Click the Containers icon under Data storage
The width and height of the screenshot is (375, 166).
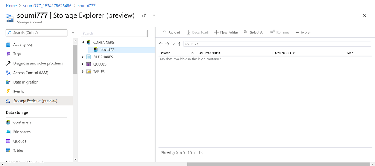click(x=8, y=122)
